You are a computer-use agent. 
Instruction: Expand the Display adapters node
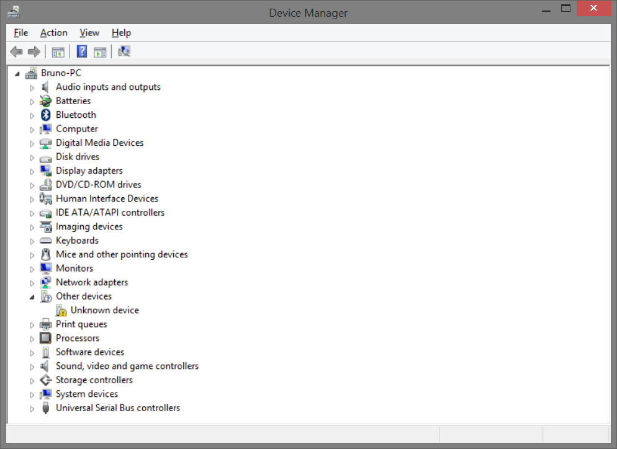(x=32, y=171)
